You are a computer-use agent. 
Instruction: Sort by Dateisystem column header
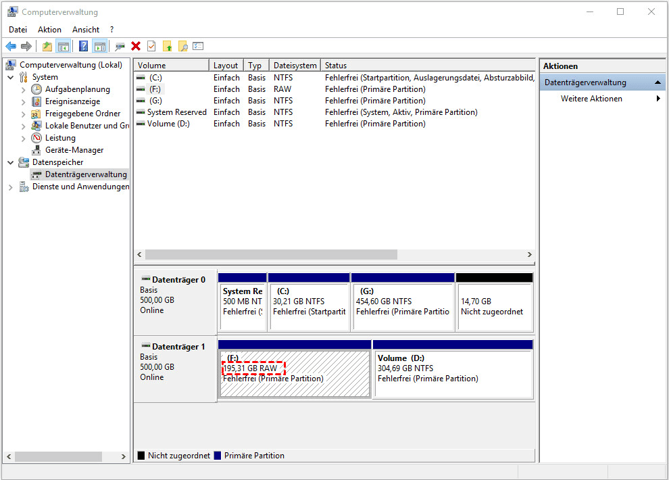[x=295, y=66]
